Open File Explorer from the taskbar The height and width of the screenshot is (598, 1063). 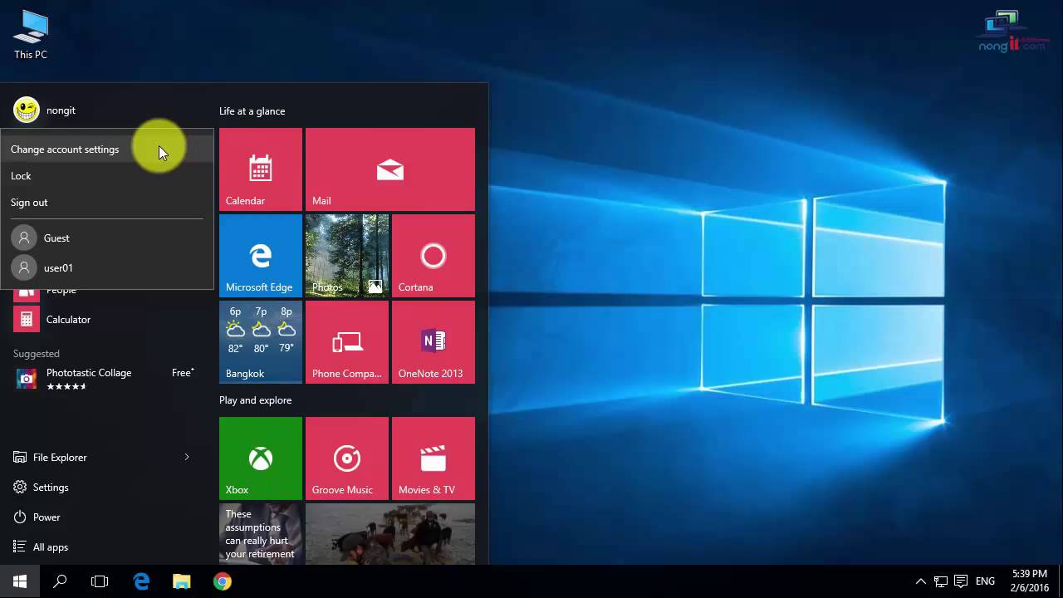point(181,581)
